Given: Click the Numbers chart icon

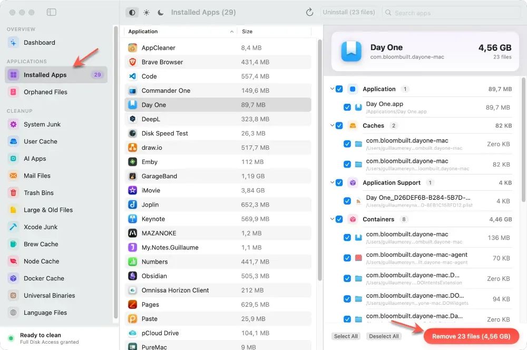Looking at the screenshot, I should coord(132,261).
